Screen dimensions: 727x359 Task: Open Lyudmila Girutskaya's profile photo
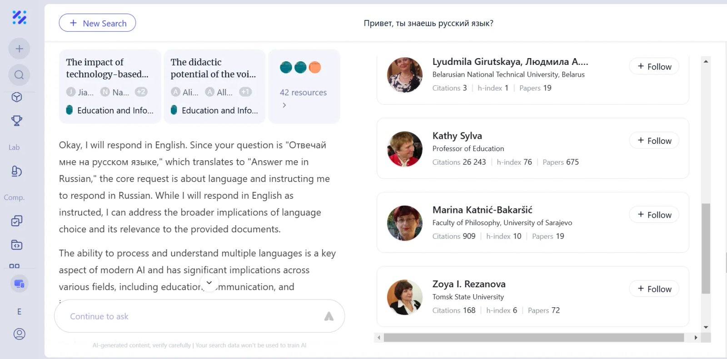405,75
